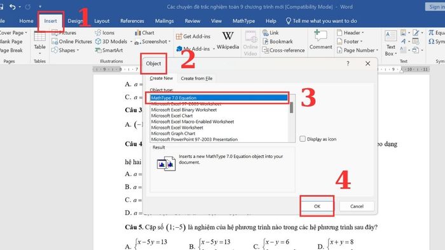The width and height of the screenshot is (445, 250).
Task: Open the Text Box menu
Action: (x=390, y=43)
